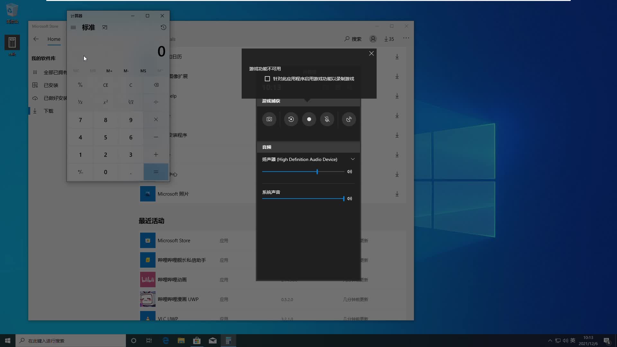This screenshot has height=347, width=617.
Task: Open the calc desktop shortcut icon
Action: pos(12,45)
